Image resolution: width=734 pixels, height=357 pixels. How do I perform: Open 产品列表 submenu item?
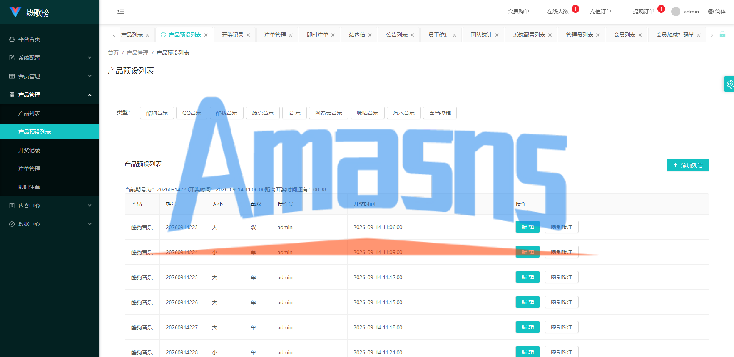tap(49, 113)
